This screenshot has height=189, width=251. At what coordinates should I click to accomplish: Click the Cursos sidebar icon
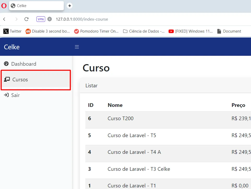pyautogui.click(x=7, y=80)
